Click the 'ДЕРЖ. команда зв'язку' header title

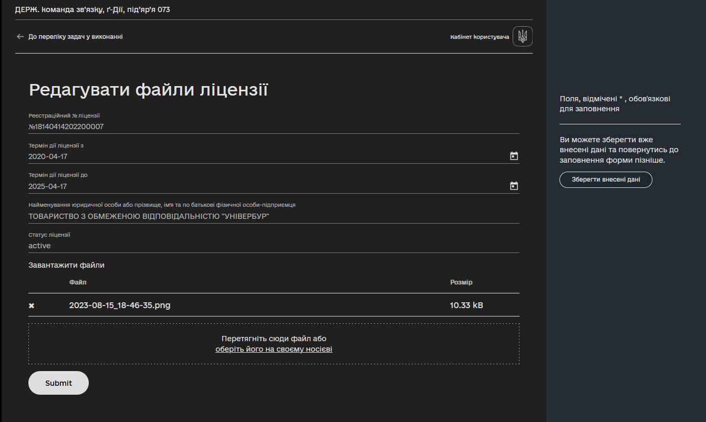pyautogui.click(x=92, y=9)
